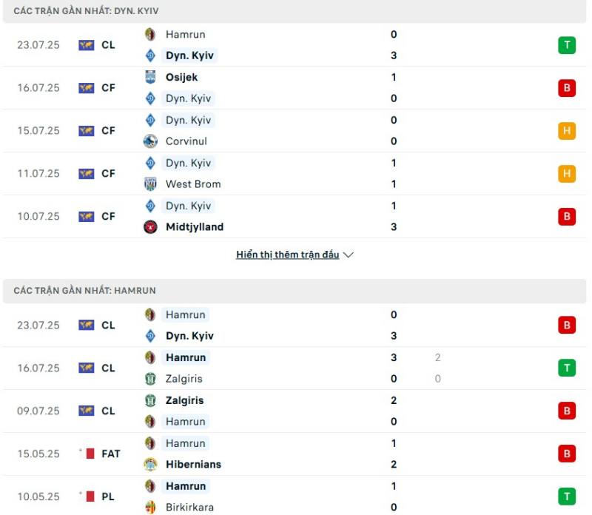592x515 pixels.
Task: Open the Dyn. Kyiv vs Midtjylland match row
Action: point(295,216)
